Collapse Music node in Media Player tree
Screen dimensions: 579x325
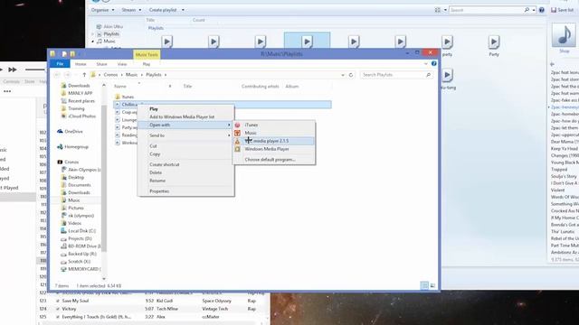[x=93, y=42]
